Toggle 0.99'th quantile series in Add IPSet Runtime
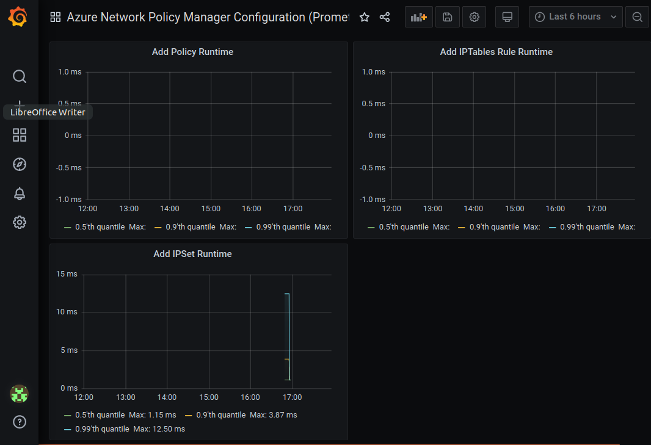651x445 pixels. point(102,429)
